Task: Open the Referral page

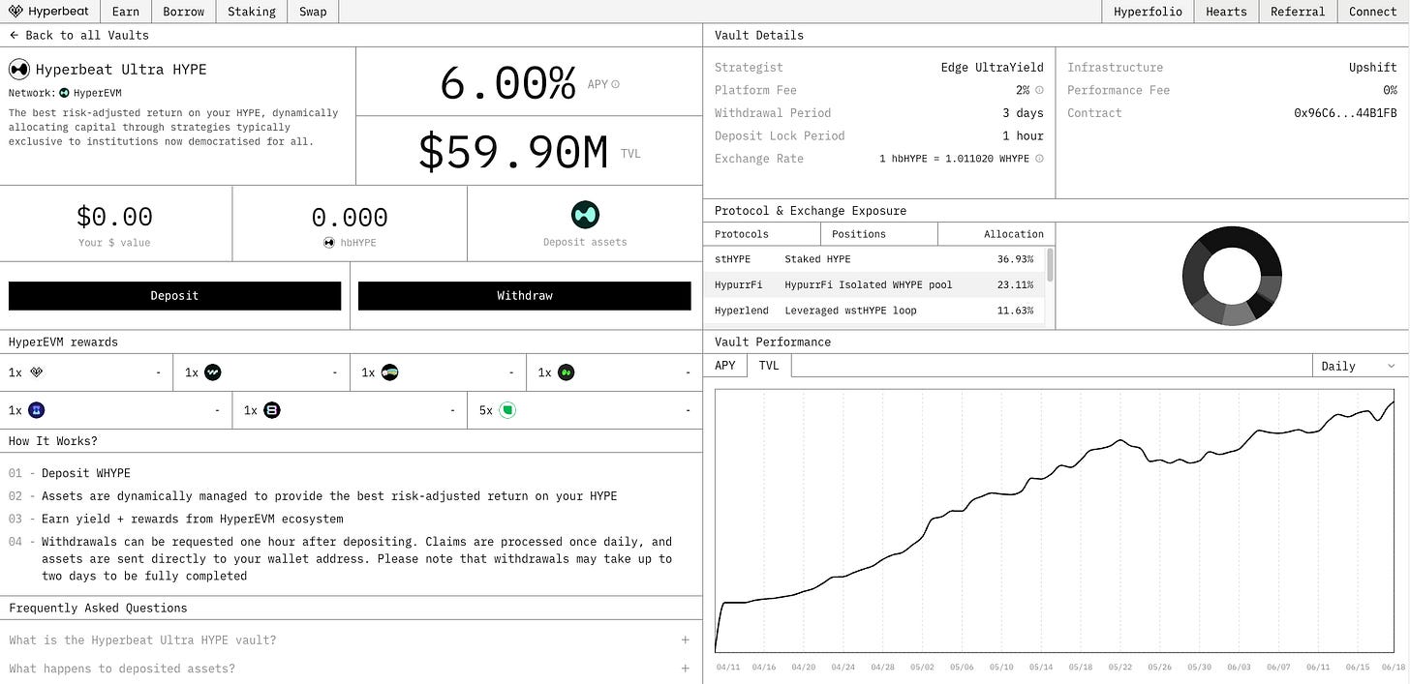Action: pyautogui.click(x=1298, y=12)
